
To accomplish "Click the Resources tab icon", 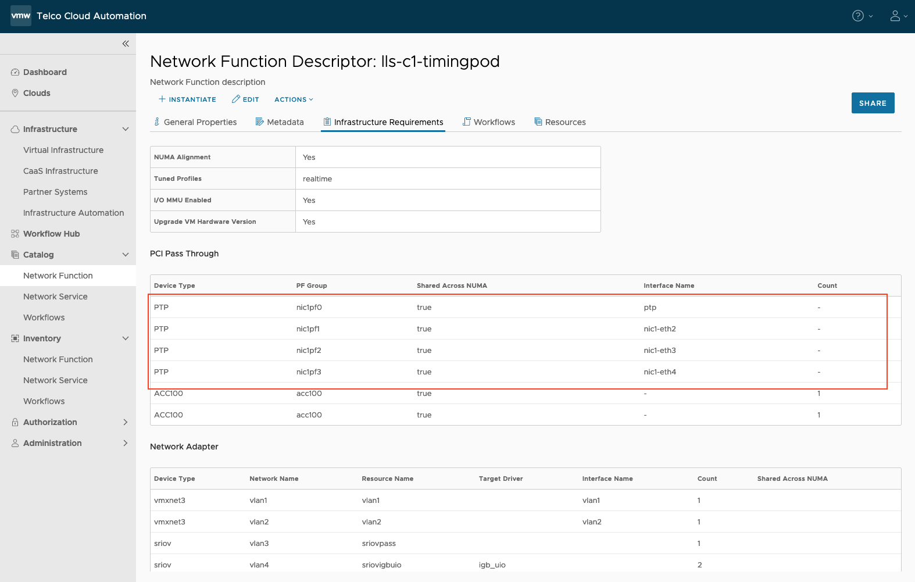I will [538, 122].
